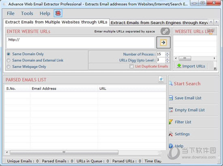Open the Help menu
Screen dimensions: 223x166
pyautogui.click(x=45, y=13)
